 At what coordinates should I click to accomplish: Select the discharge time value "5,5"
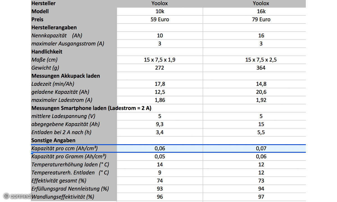point(261,132)
